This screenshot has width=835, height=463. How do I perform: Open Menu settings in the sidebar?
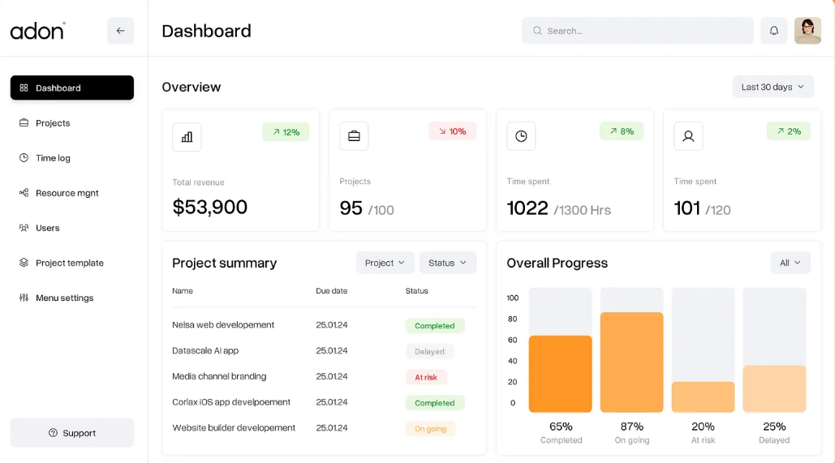click(64, 298)
